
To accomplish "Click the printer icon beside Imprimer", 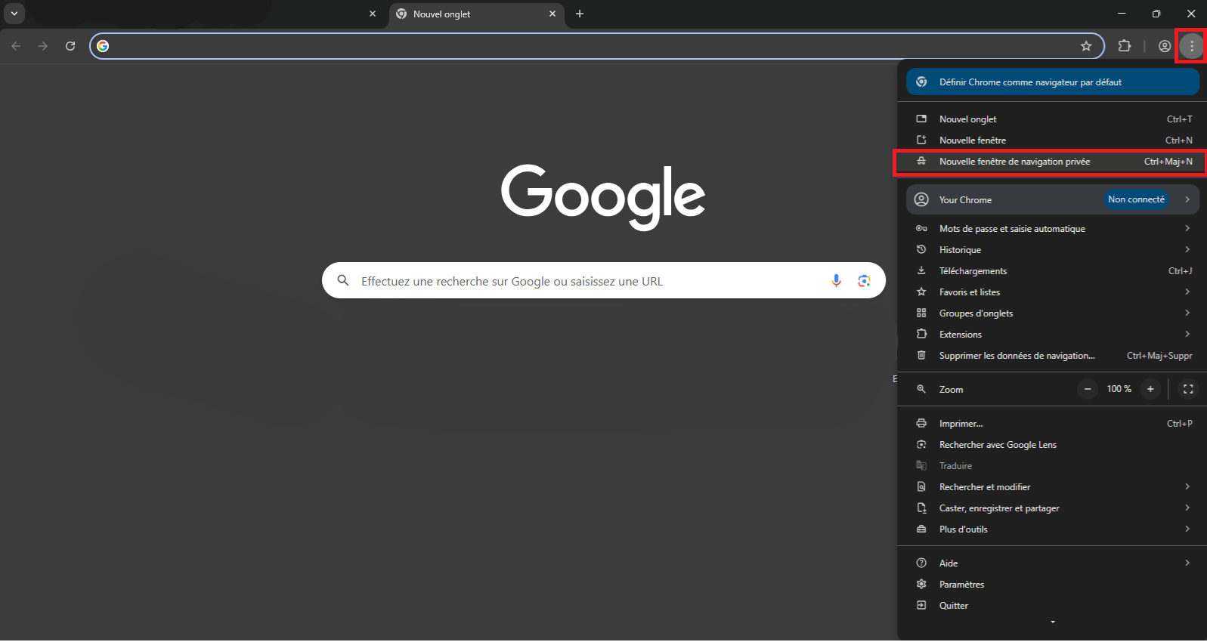I will [x=921, y=423].
